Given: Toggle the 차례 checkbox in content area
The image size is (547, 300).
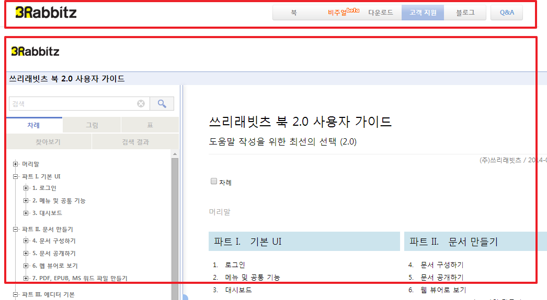Looking at the screenshot, I should click(214, 181).
